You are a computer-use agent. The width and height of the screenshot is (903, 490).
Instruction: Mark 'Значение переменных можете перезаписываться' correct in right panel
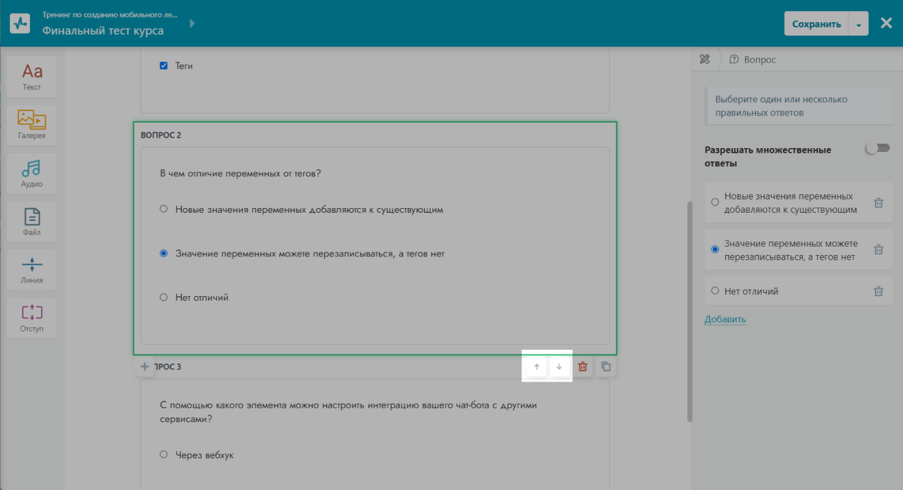(715, 249)
